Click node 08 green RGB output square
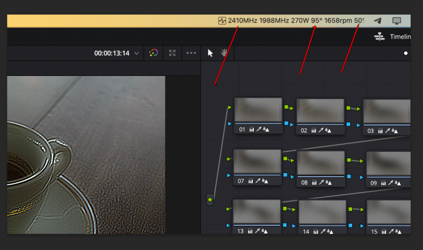Screen dimensions: 423x250 349,160
